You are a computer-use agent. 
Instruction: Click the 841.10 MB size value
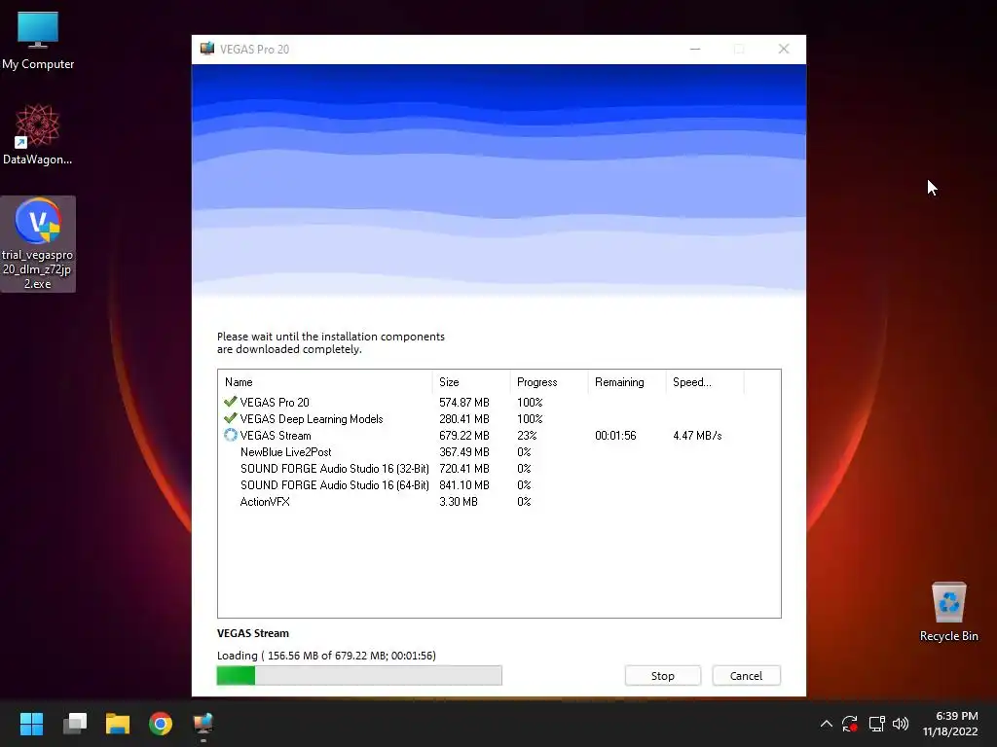pos(464,484)
